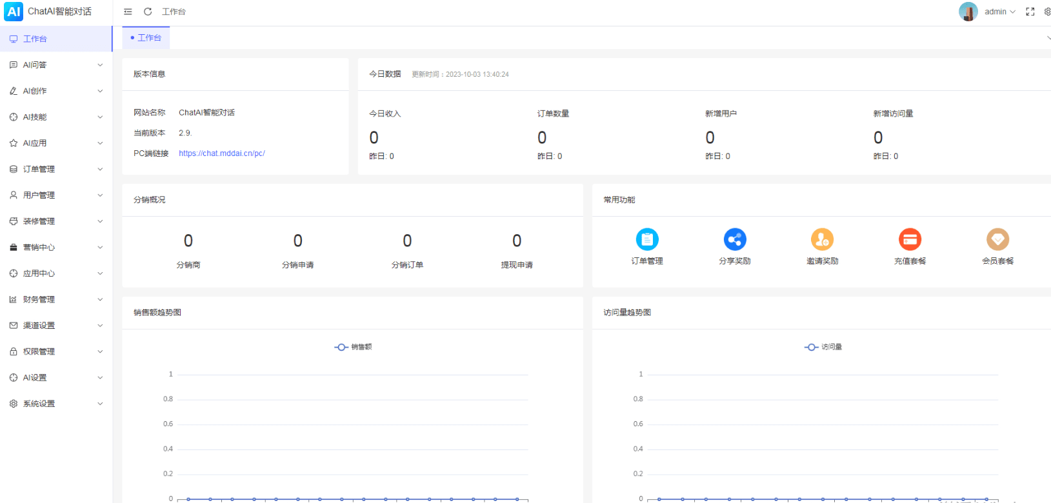Click the 销售额趋势图 heading
Viewport: 1051px width, 503px height.
tap(157, 312)
